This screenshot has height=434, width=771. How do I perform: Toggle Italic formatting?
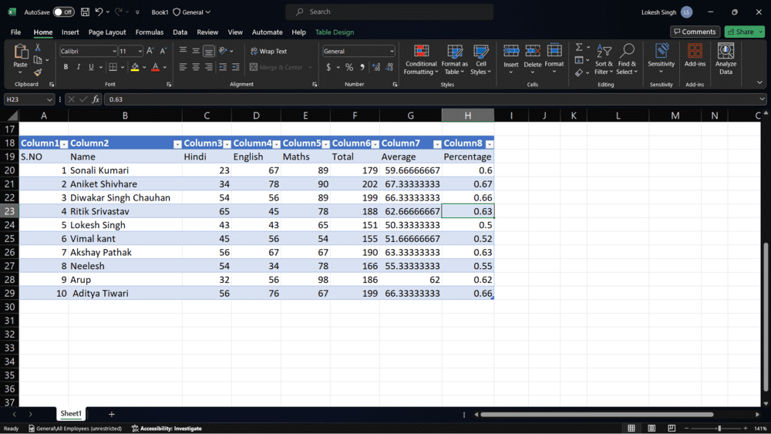(x=78, y=67)
